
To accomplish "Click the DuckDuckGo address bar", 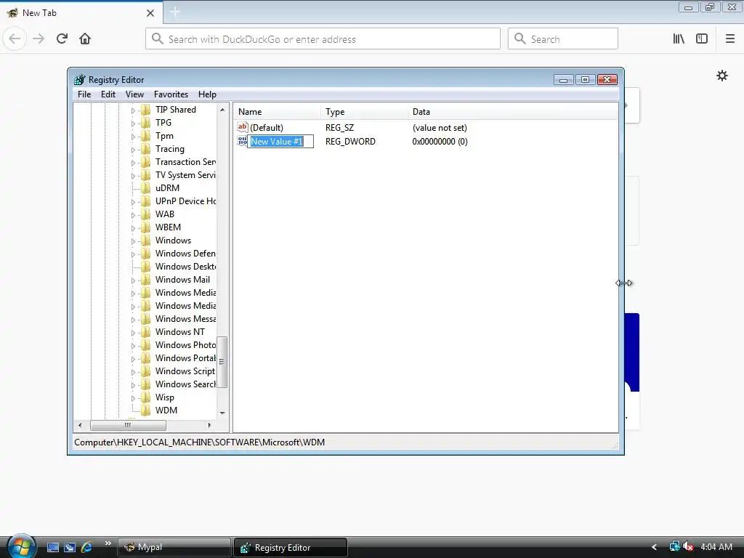I will point(323,39).
